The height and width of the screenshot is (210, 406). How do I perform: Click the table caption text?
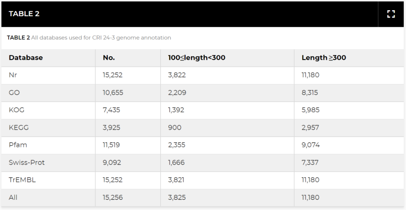(89, 38)
